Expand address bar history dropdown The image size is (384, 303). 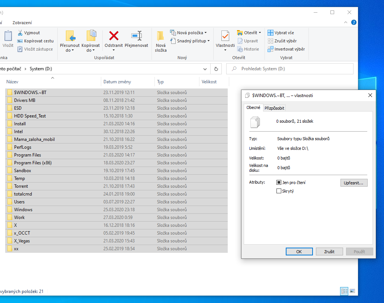point(205,69)
